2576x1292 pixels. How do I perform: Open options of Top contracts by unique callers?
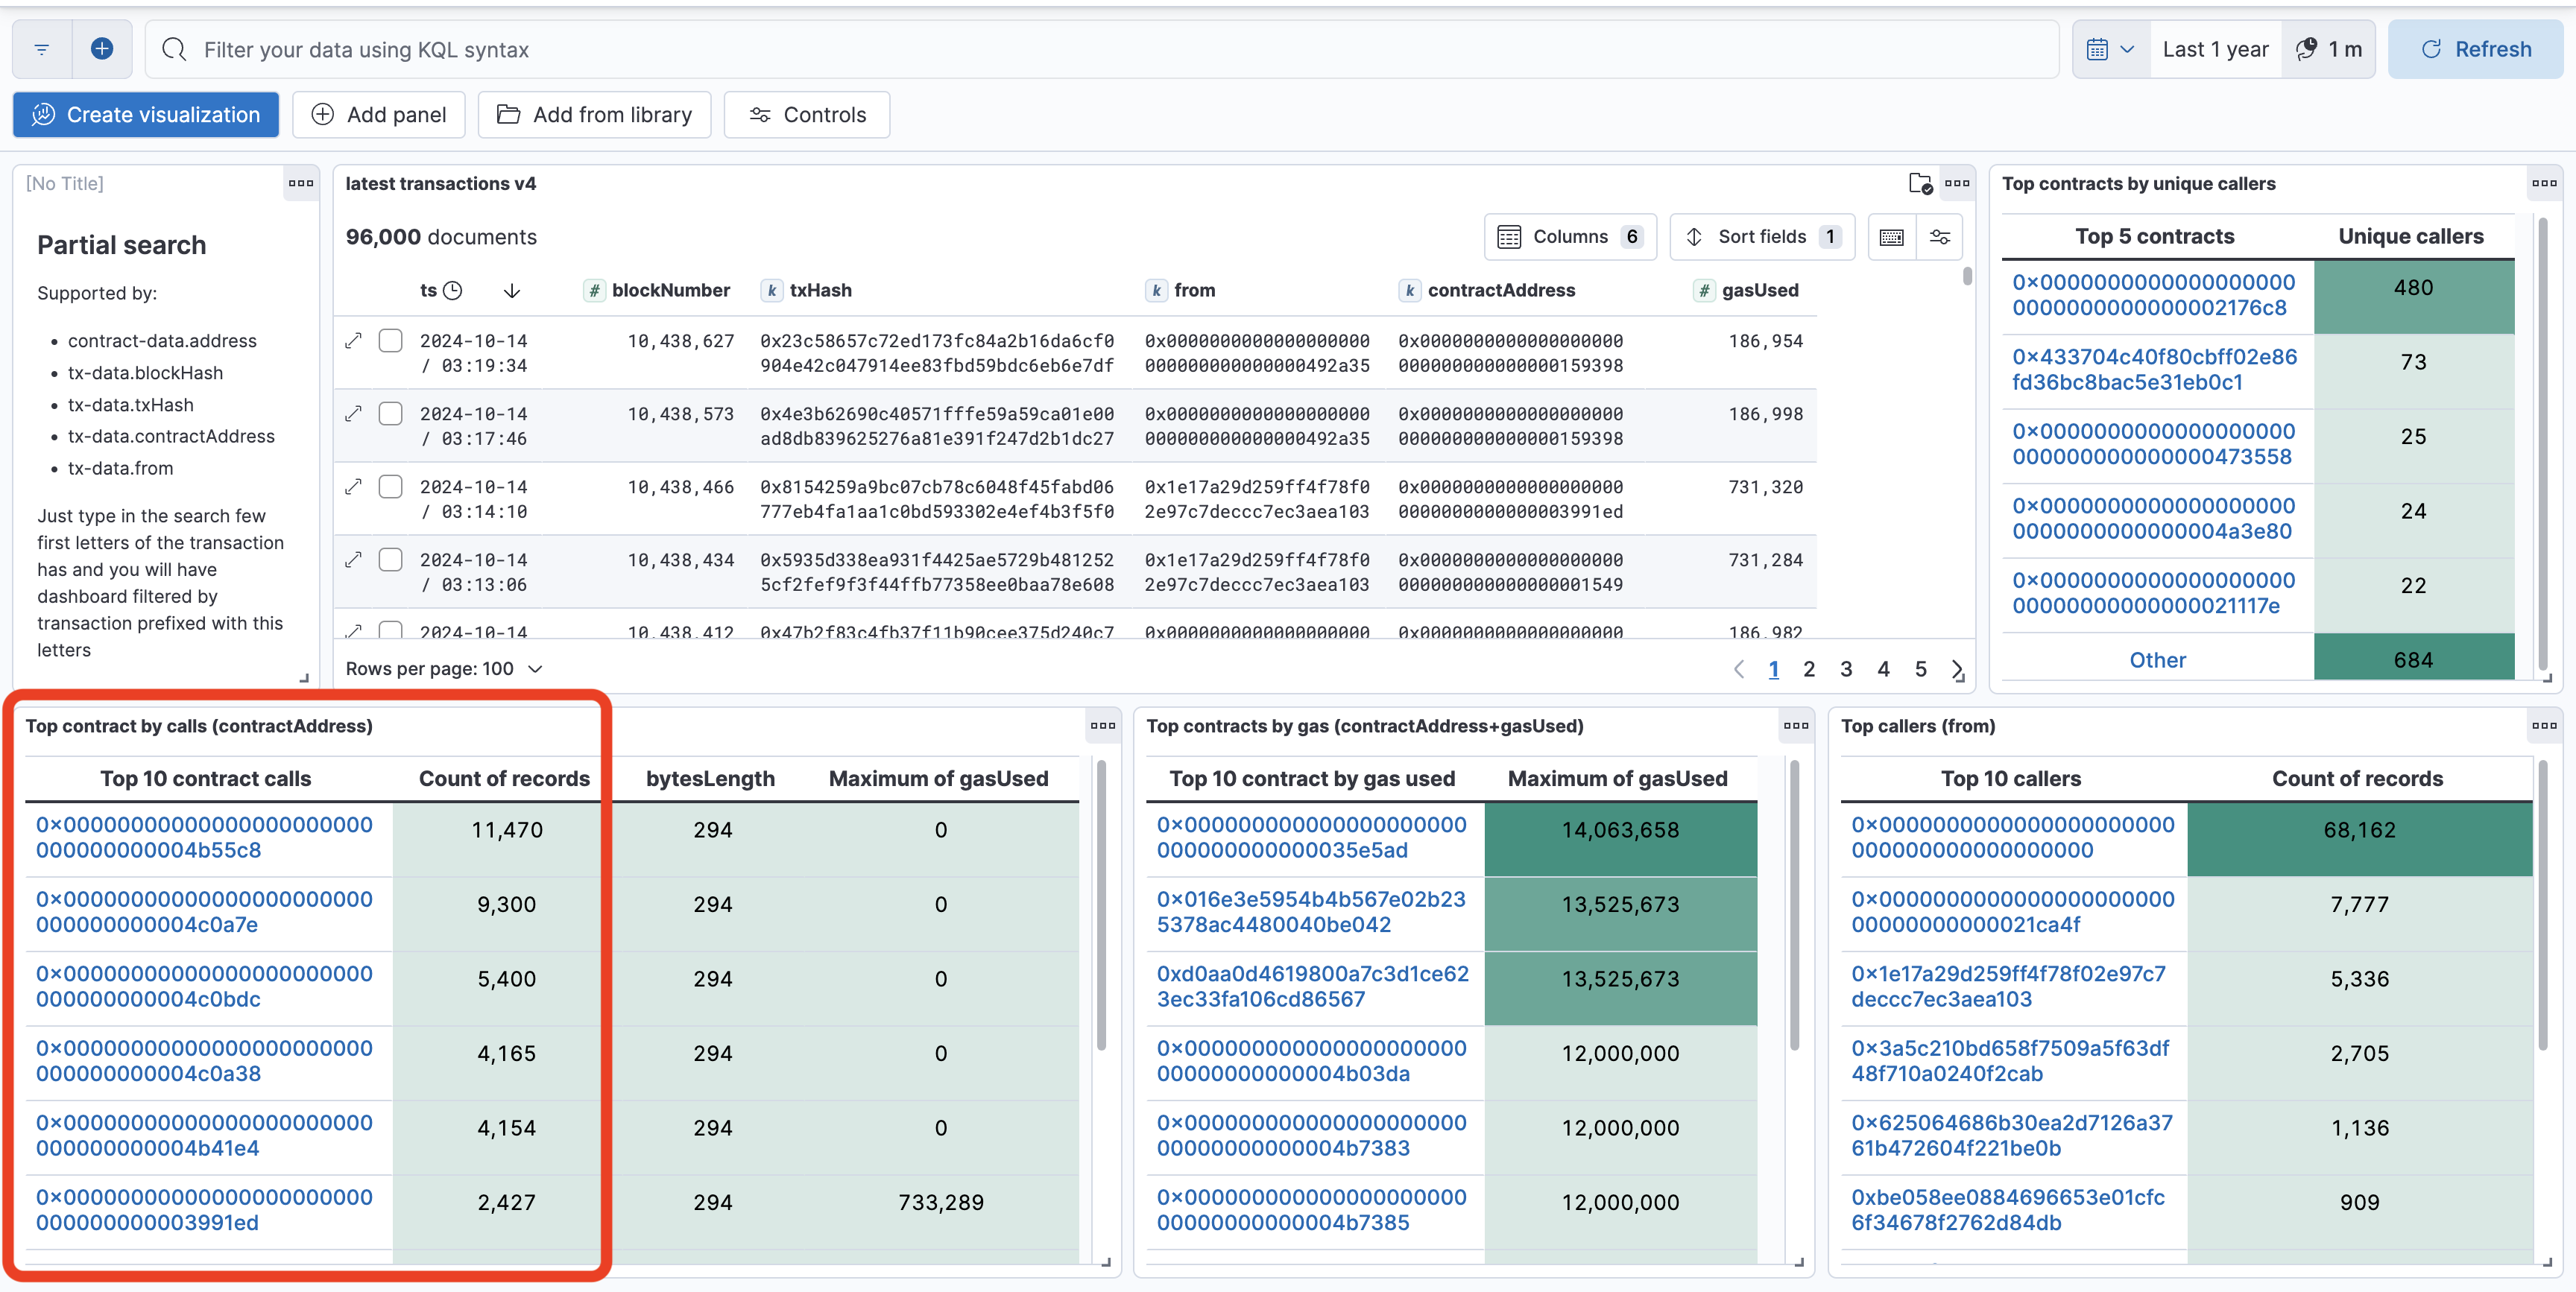[x=2544, y=183]
